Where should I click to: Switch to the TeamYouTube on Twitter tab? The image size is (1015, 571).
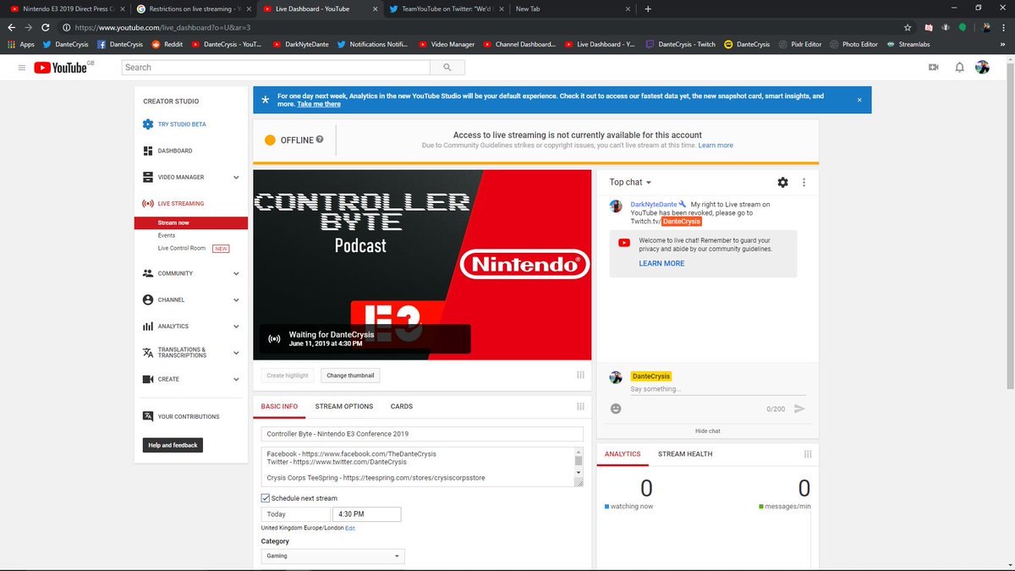point(445,8)
